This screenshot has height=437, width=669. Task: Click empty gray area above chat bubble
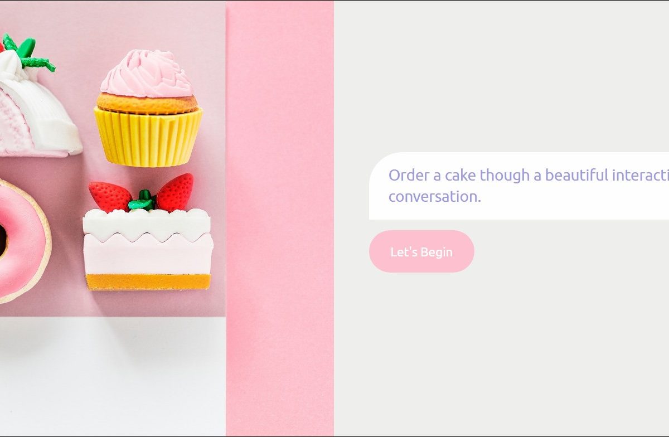point(502,76)
